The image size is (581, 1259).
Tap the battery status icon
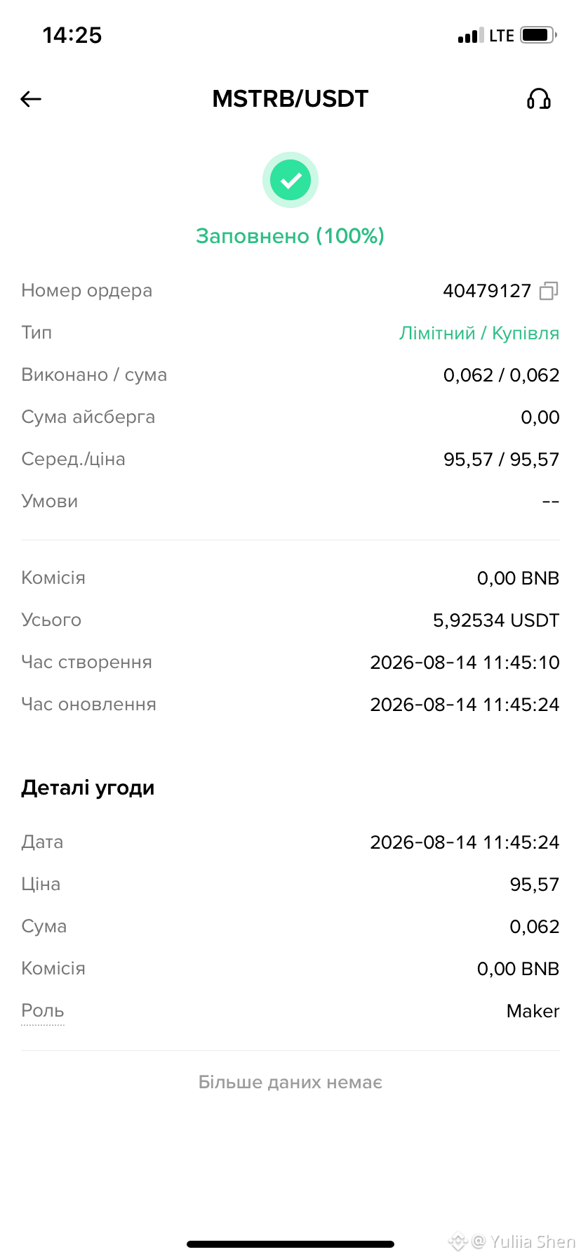coord(539,35)
